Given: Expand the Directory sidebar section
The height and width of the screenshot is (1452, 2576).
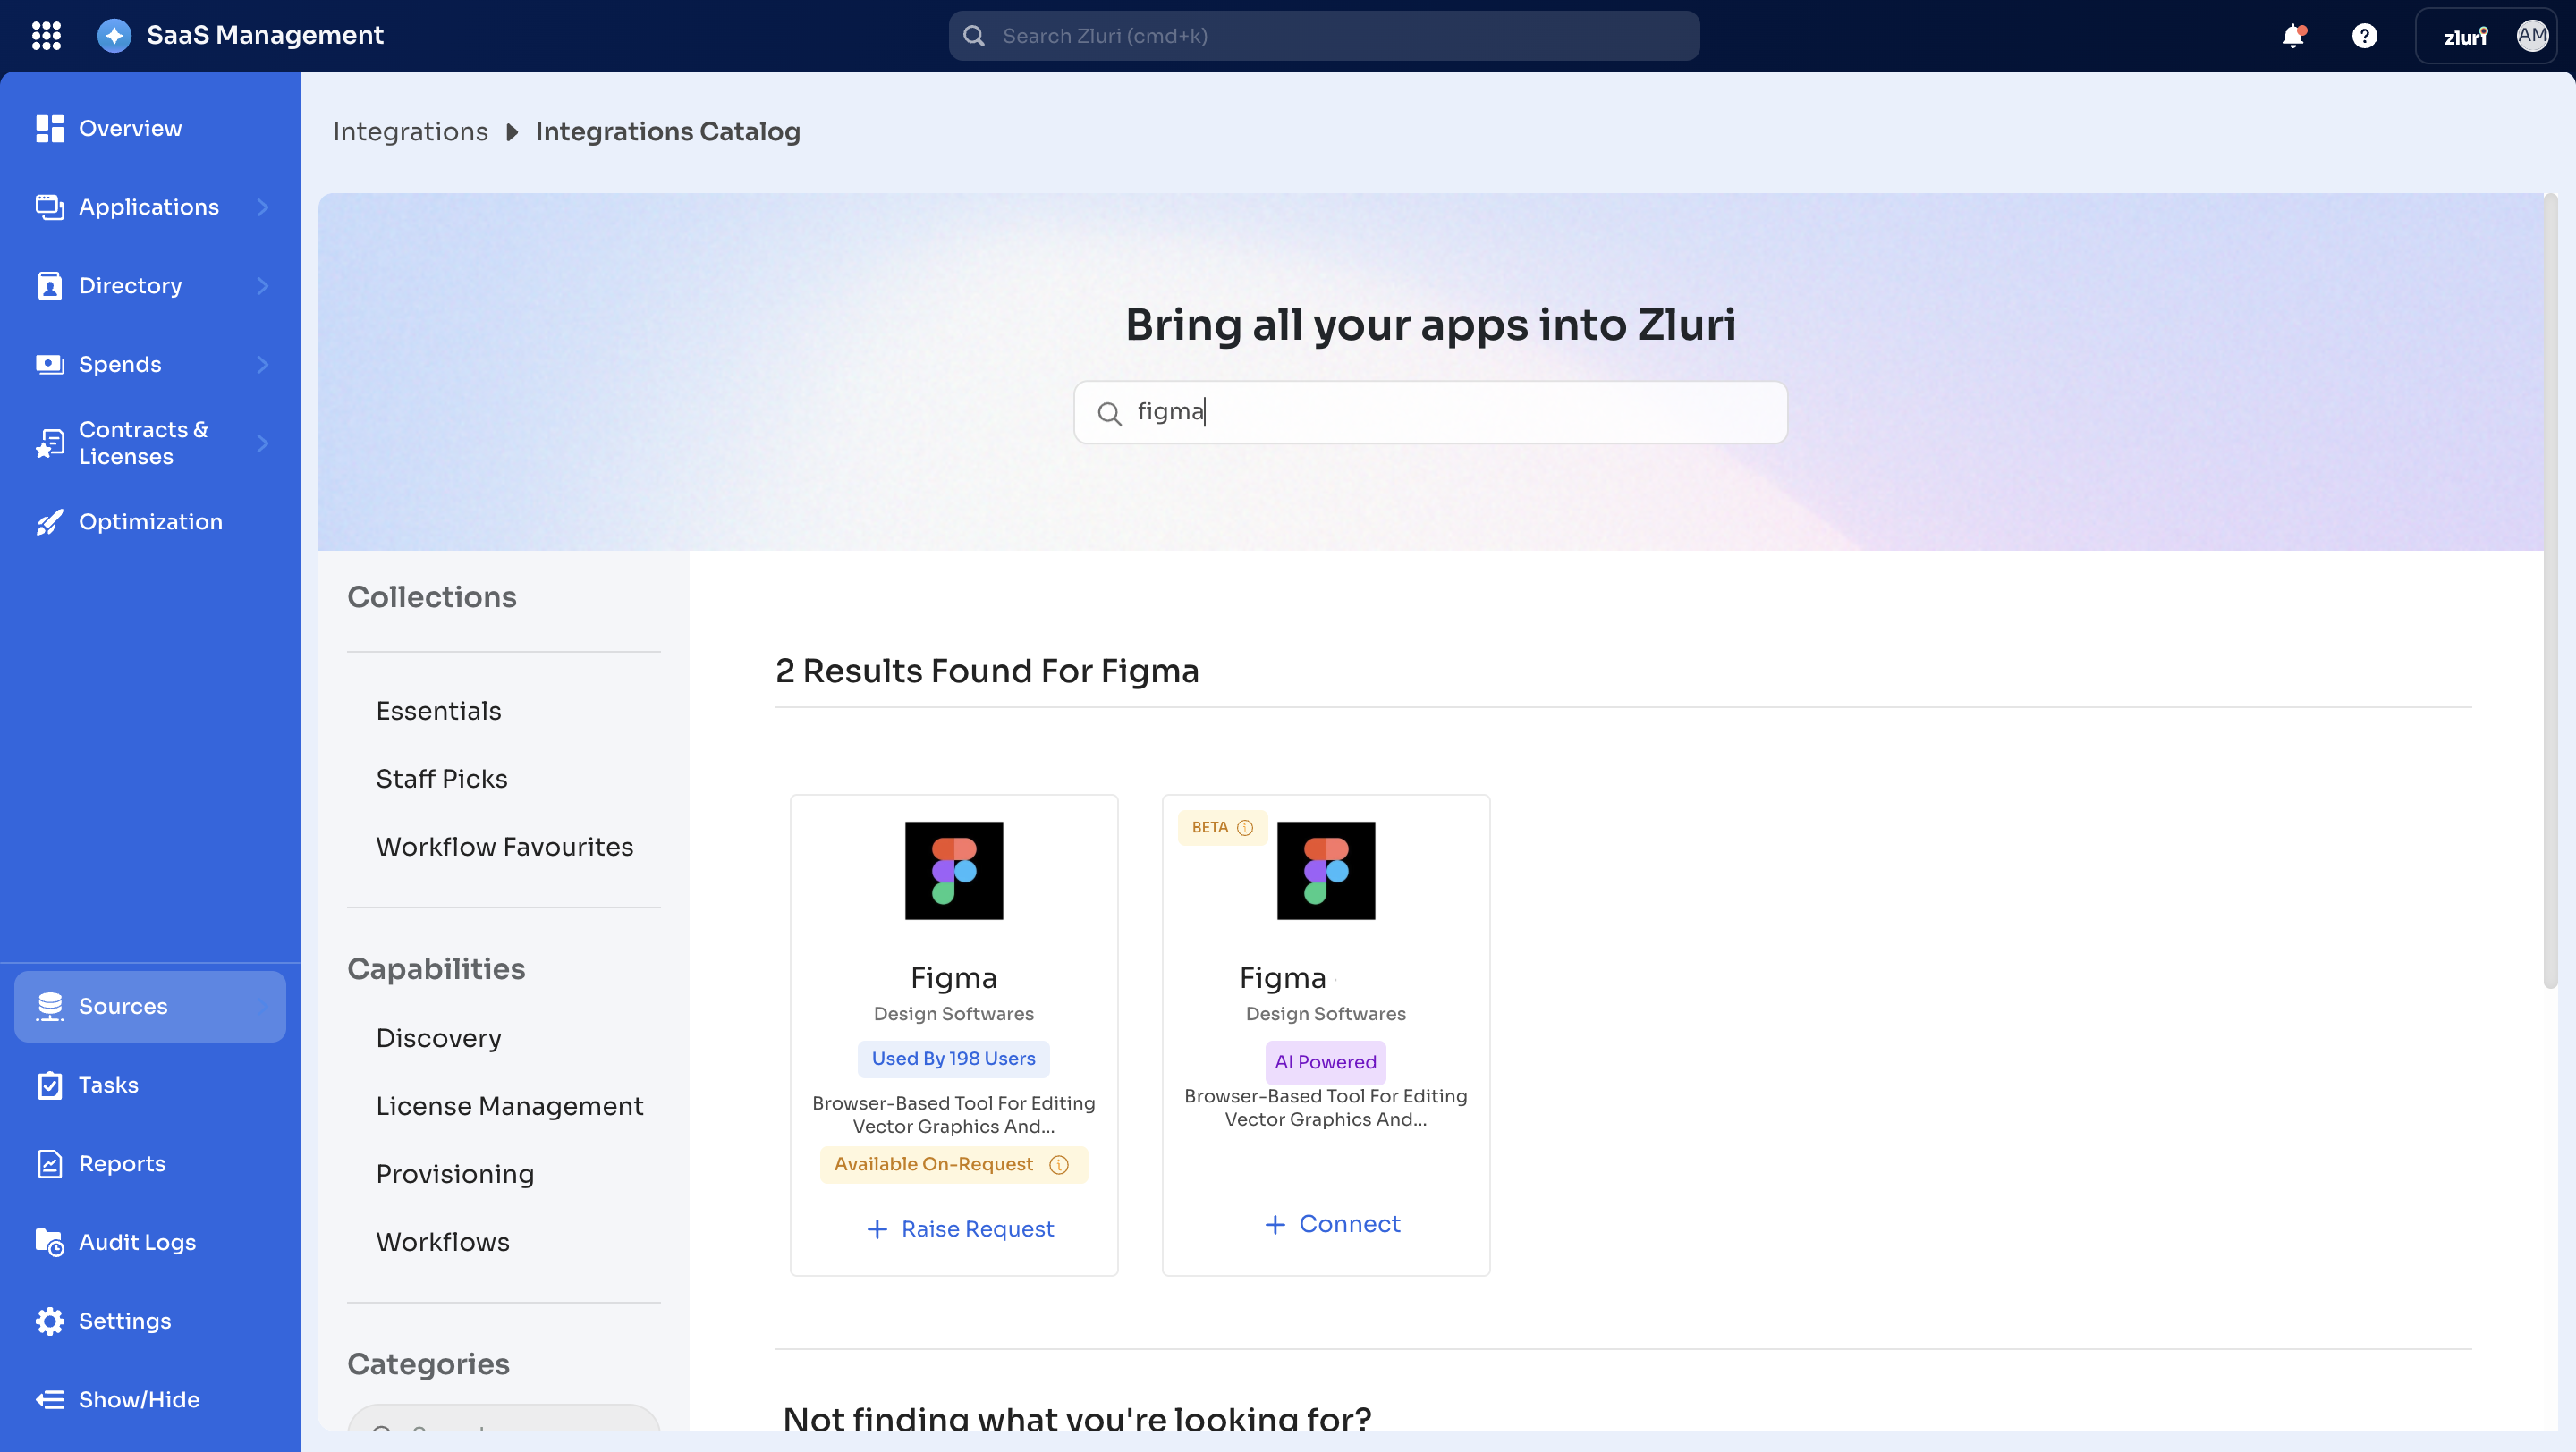Looking at the screenshot, I should [263, 286].
